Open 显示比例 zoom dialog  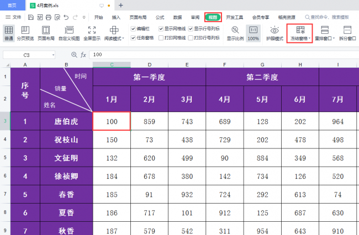pyautogui.click(x=235, y=34)
